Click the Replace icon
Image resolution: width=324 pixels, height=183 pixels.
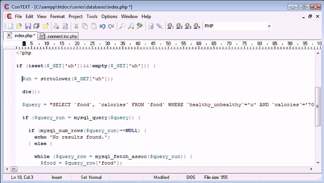coord(140,26)
